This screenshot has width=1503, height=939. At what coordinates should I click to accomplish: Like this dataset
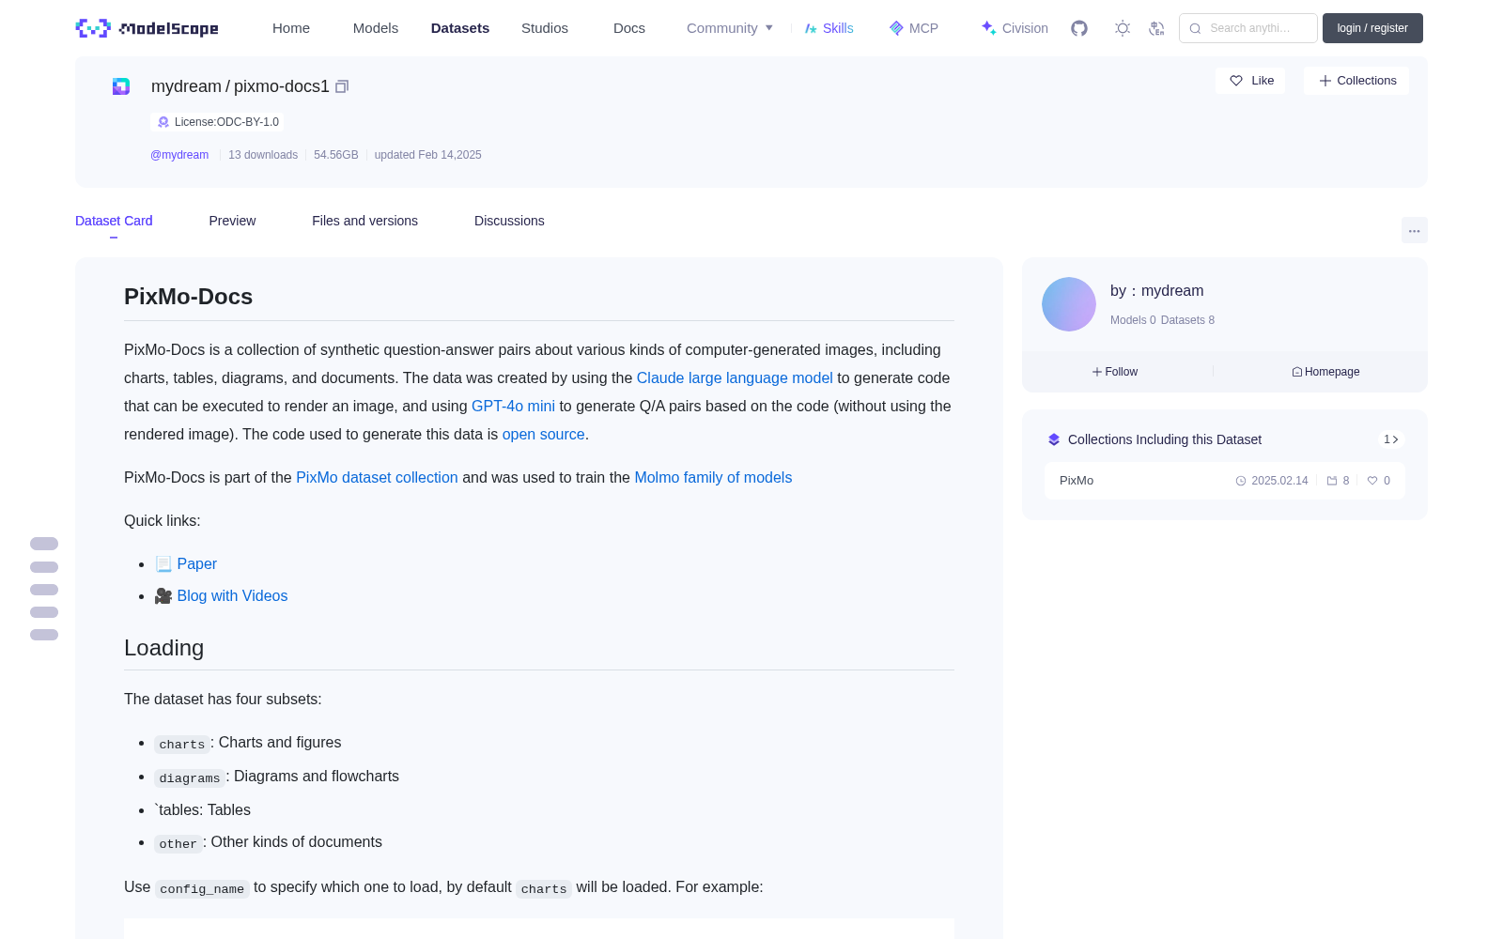1250,81
